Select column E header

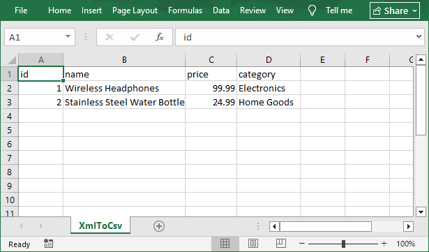point(322,60)
